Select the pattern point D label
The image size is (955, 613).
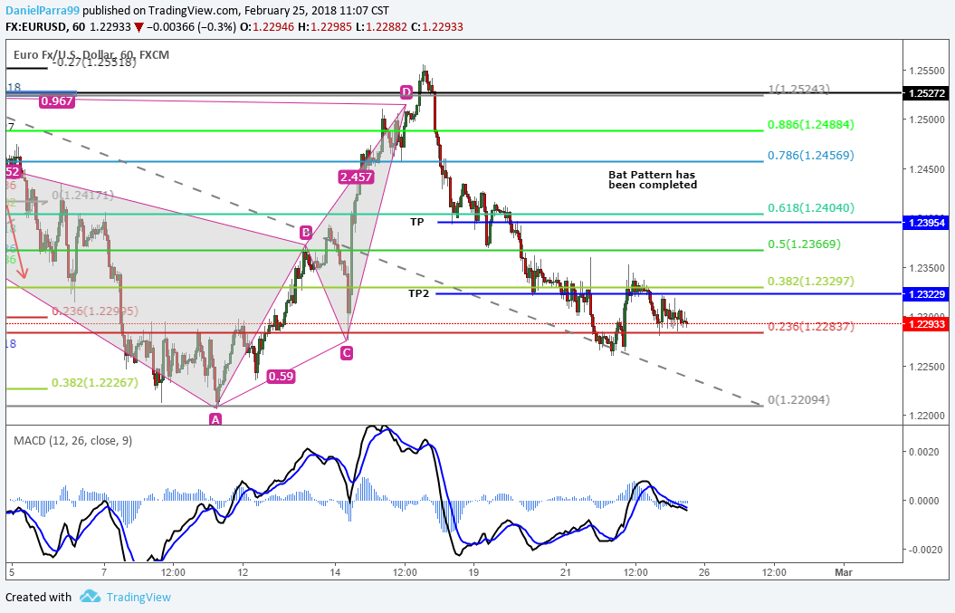406,92
